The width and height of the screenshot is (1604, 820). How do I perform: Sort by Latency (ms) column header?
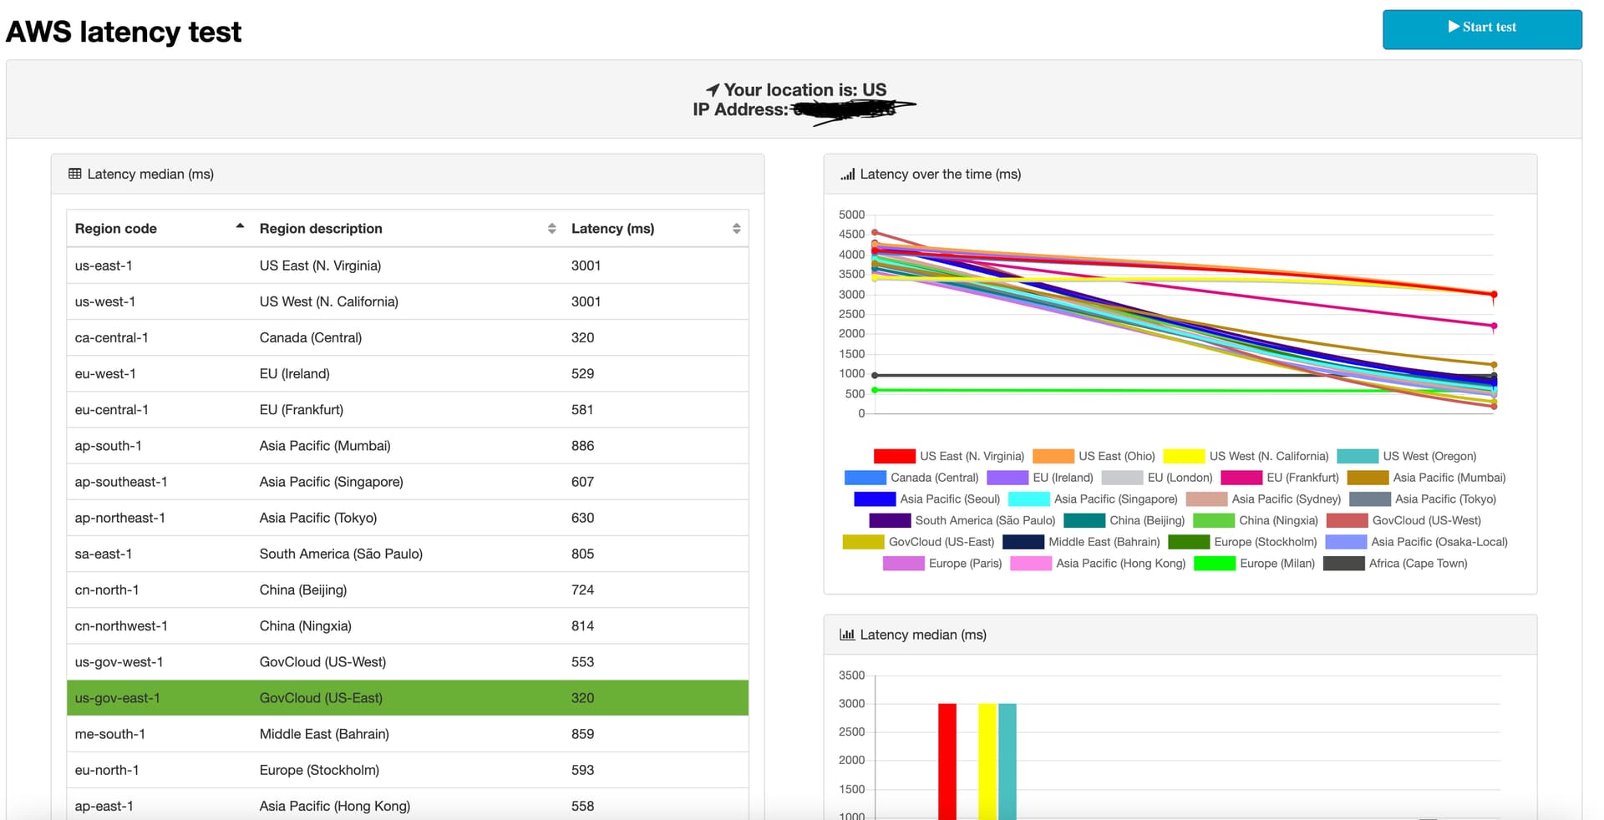coord(656,229)
